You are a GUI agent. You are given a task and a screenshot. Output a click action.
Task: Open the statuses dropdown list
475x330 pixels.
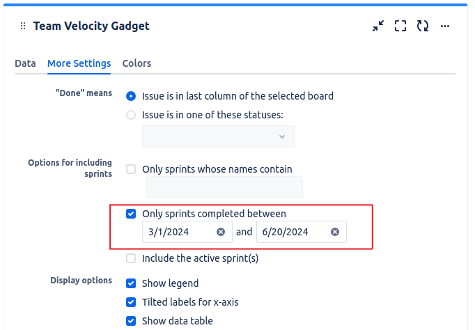(219, 136)
